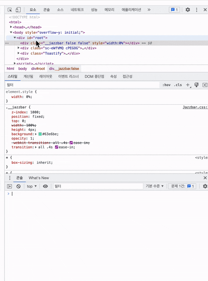Image resolution: width=208 pixels, height=281 pixels.
Task: Expand the Toastify div node
Action: coord(19,53)
